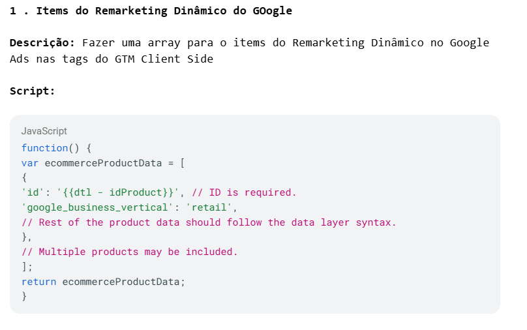This screenshot has height=330, width=527.
Task: Click the 'google_business_vertical' key string
Action: 97,207
